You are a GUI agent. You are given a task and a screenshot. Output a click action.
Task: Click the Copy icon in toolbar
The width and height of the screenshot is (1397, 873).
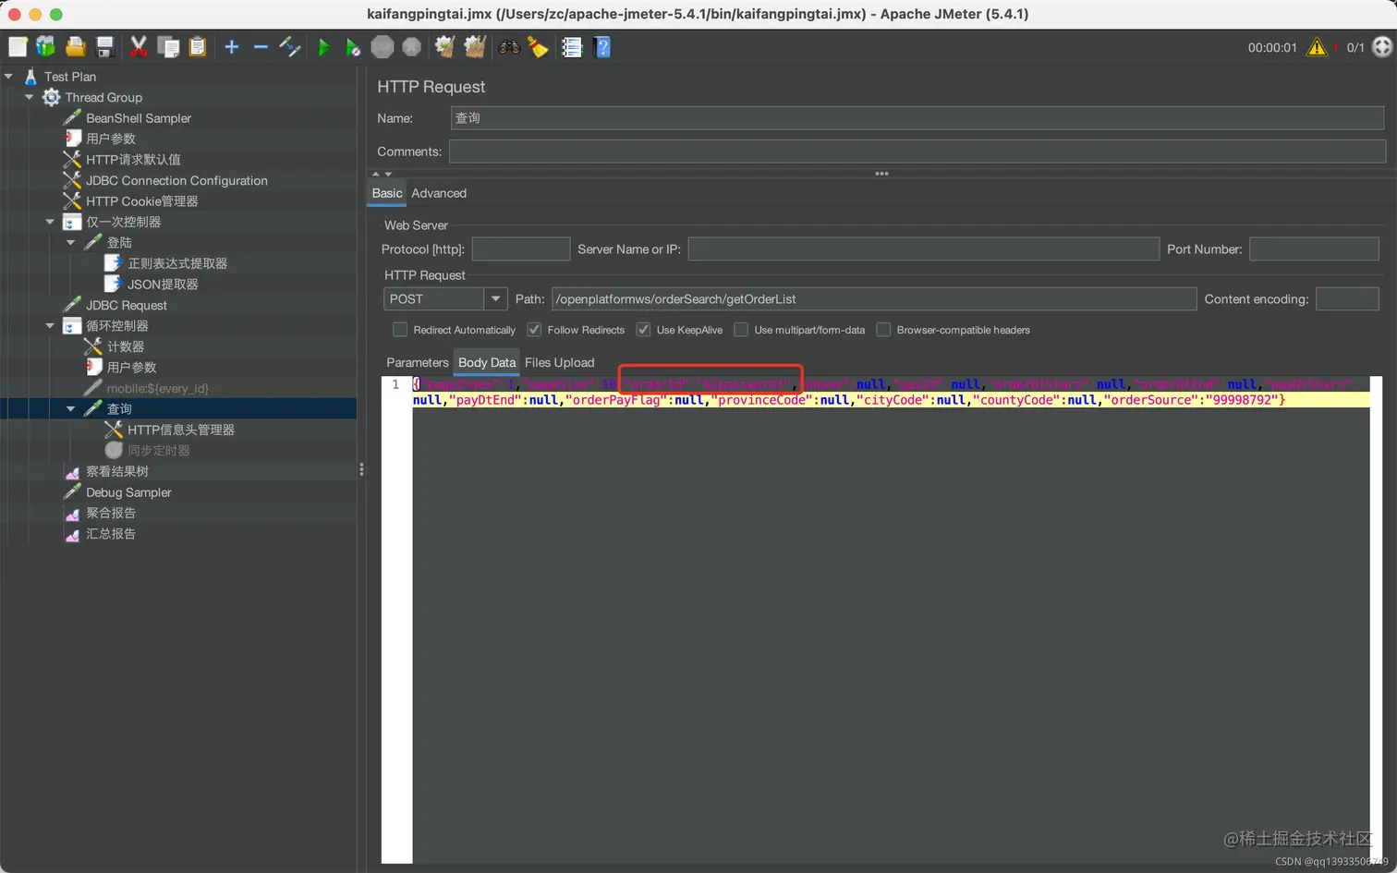[168, 47]
